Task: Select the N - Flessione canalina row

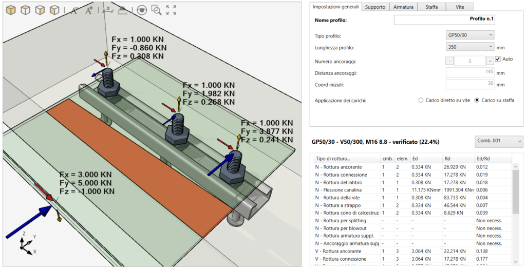Action: pyautogui.click(x=412, y=190)
